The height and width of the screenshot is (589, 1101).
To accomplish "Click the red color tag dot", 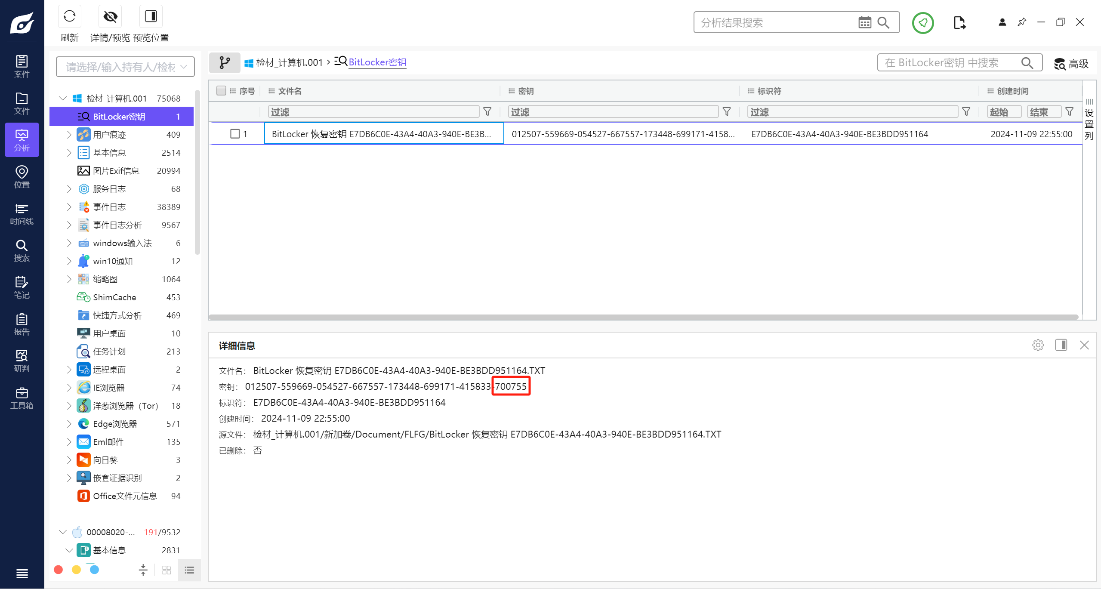I will click(59, 570).
